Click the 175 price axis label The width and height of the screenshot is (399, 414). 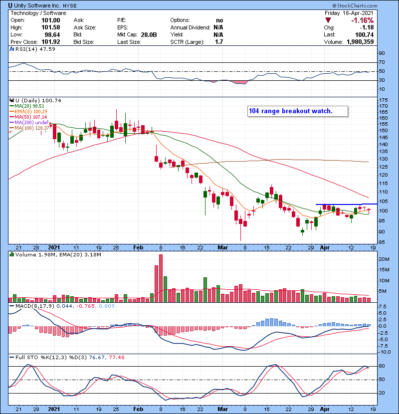[383, 100]
